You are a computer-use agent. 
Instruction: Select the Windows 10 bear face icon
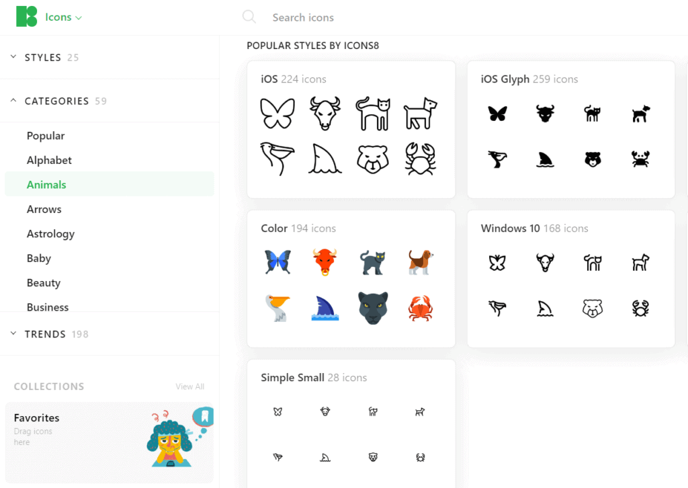click(x=593, y=308)
